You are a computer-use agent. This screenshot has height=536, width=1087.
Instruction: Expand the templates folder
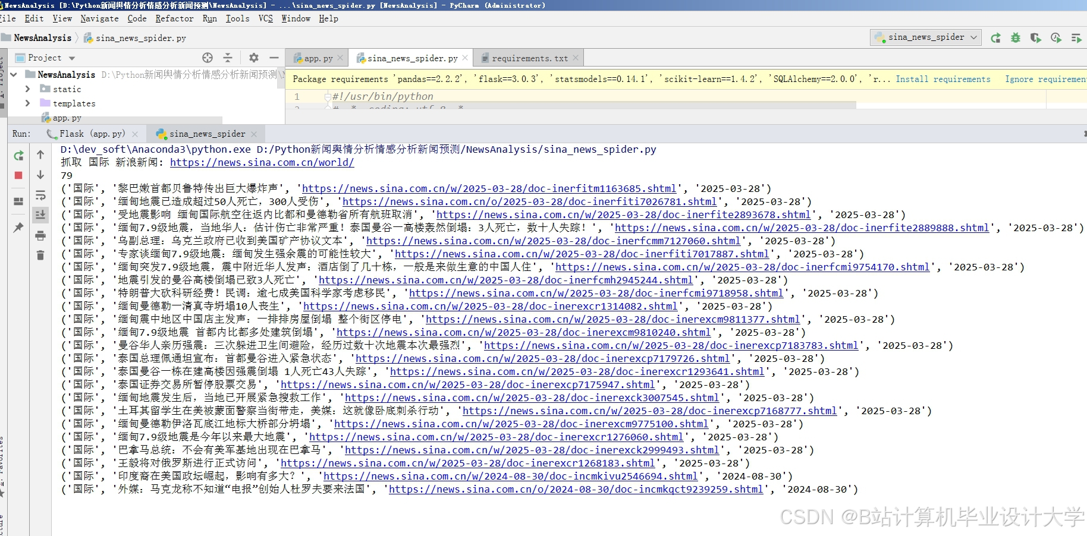click(27, 103)
